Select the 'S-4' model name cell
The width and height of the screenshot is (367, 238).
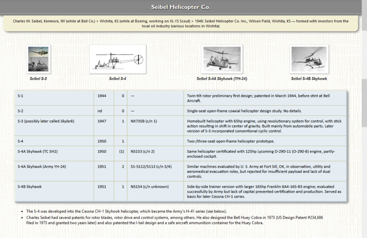pyautogui.click(x=54, y=141)
